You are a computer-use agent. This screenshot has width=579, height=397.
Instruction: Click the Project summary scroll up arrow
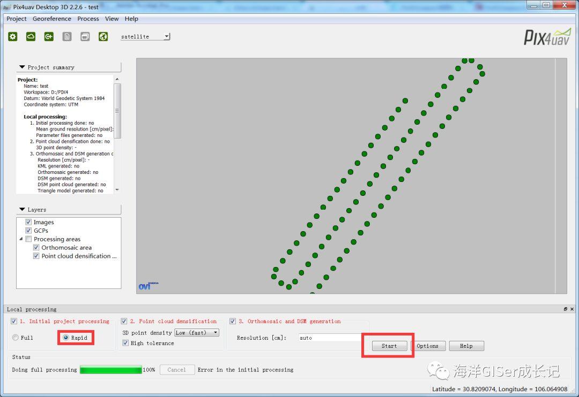pos(117,79)
